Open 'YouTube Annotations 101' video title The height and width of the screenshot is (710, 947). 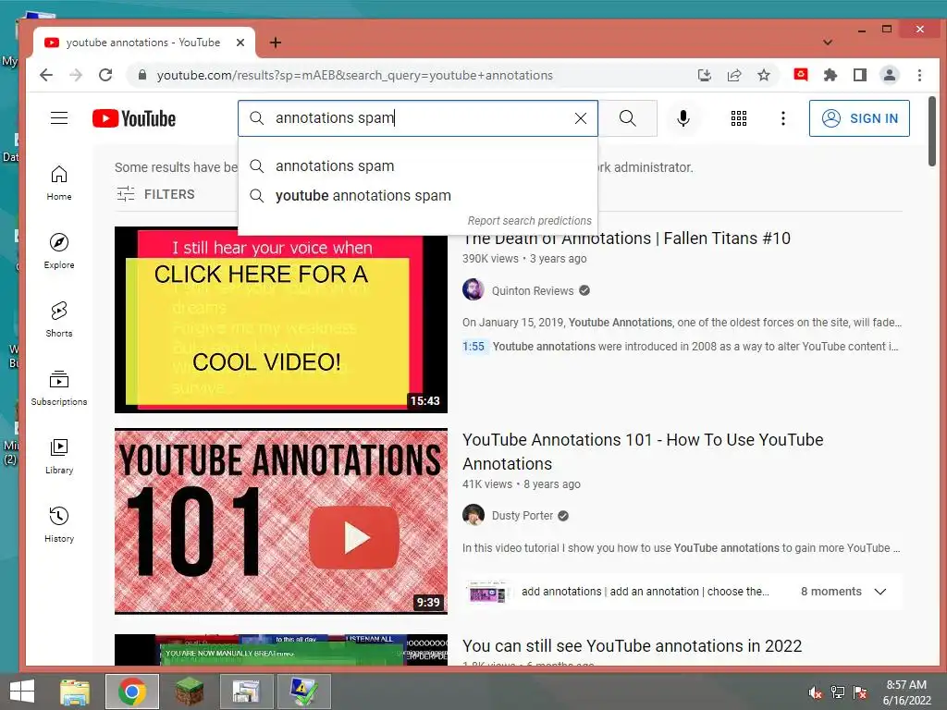(x=643, y=451)
